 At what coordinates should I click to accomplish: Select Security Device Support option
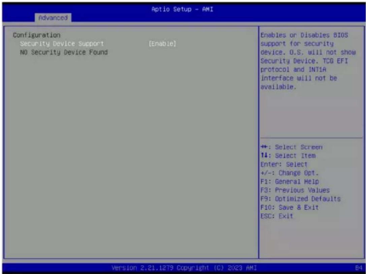62,44
